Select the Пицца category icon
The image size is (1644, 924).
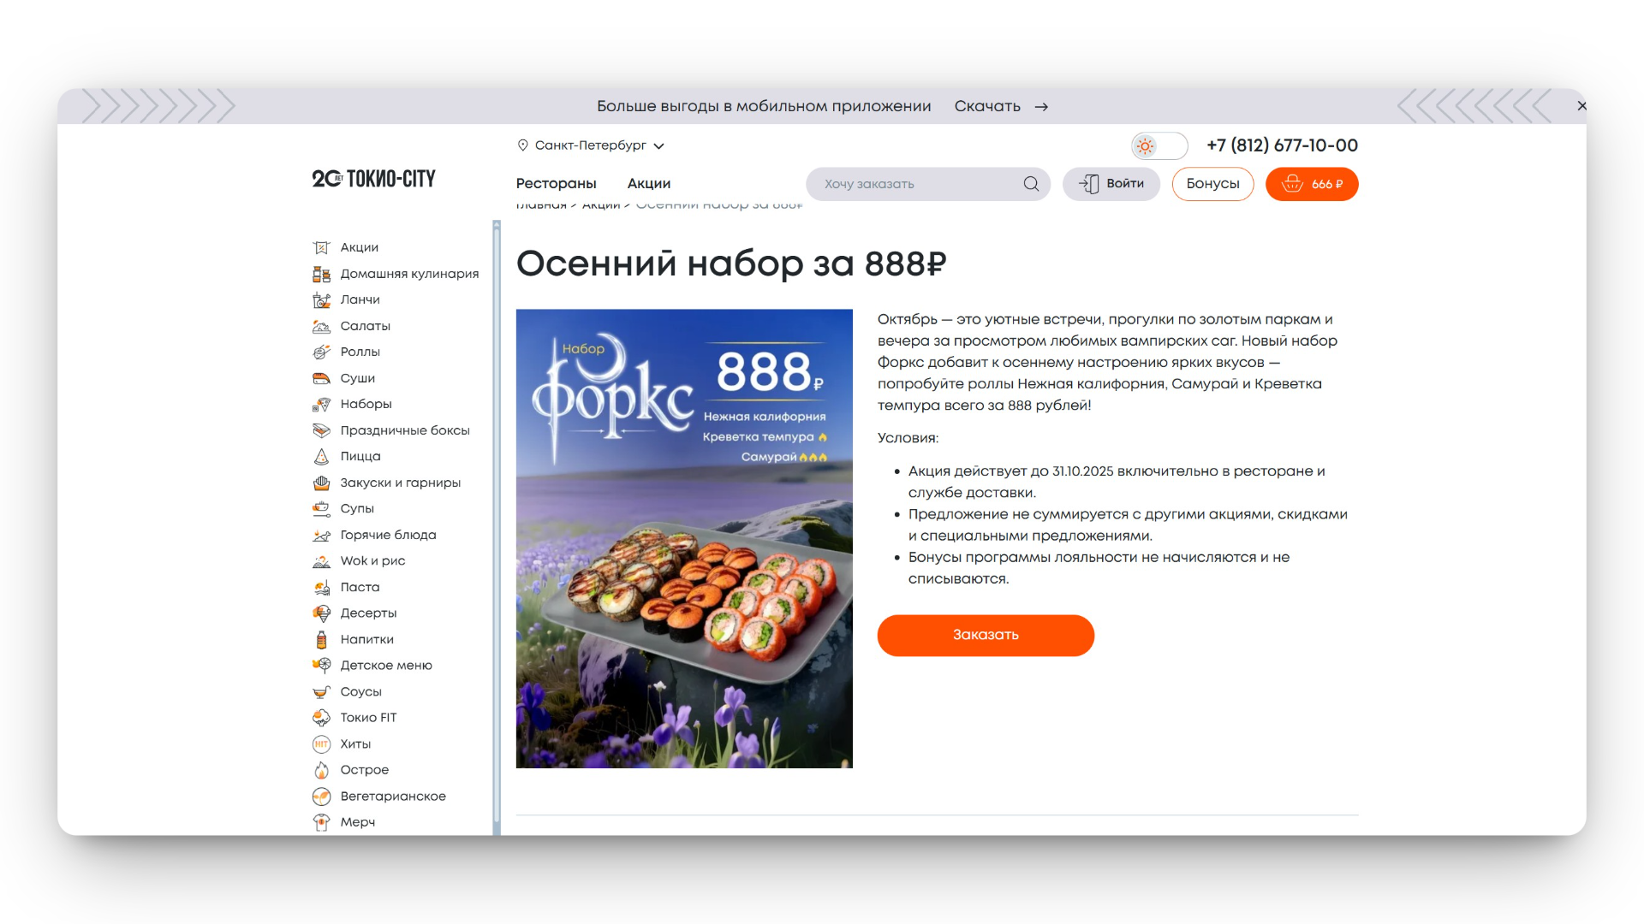click(321, 456)
